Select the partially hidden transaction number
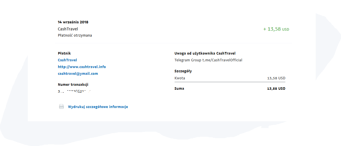The image size is (341, 146). 75,91
